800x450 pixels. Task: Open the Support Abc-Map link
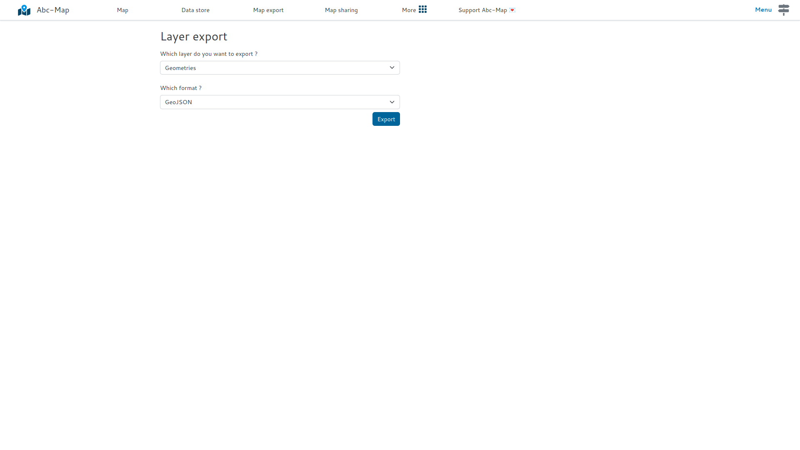coord(482,10)
